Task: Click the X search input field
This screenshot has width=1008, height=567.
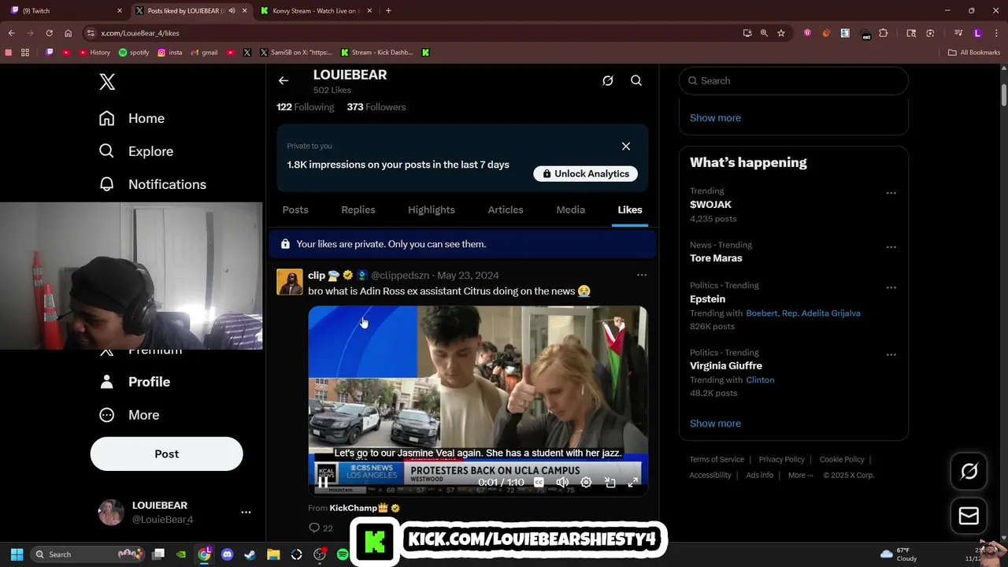Action: [x=794, y=80]
